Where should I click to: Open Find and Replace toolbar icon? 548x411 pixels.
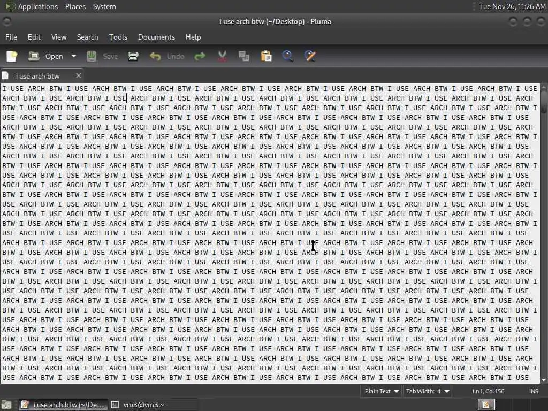[x=310, y=56]
